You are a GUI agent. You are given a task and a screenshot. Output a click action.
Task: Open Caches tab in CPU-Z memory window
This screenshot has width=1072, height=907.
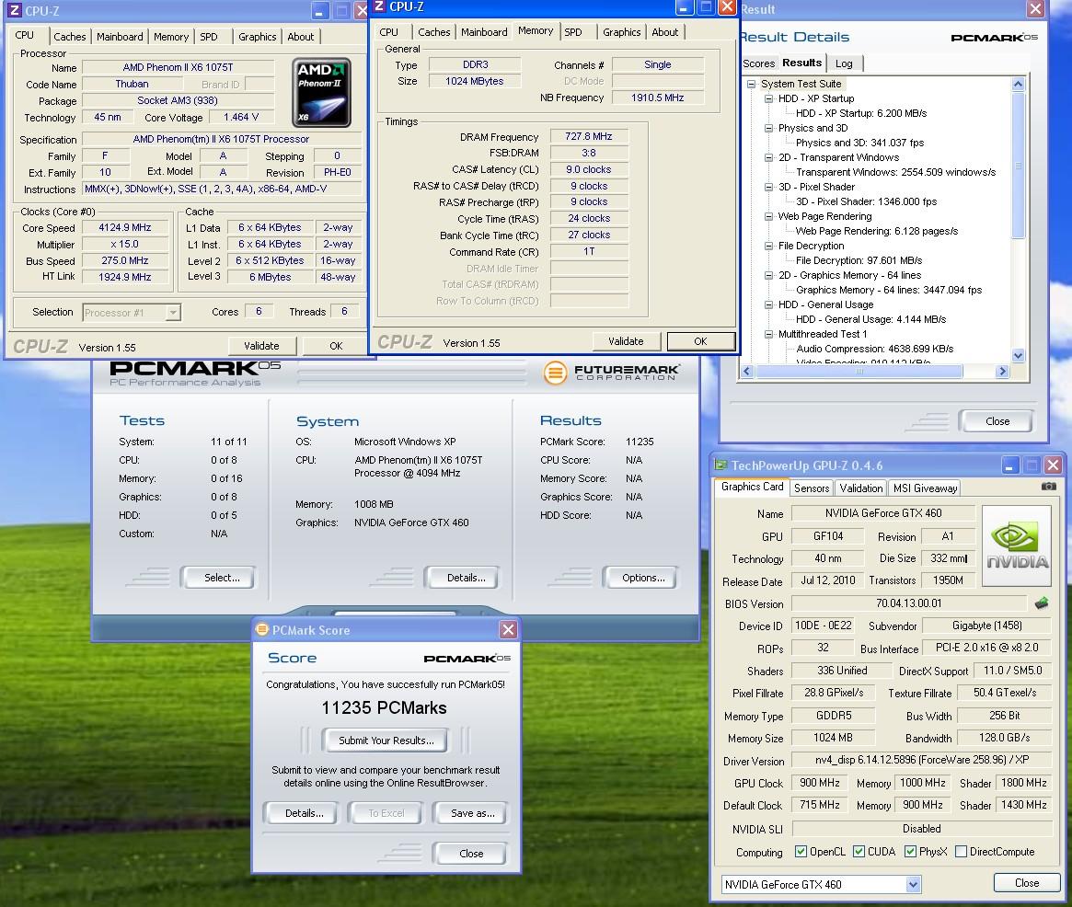click(434, 32)
